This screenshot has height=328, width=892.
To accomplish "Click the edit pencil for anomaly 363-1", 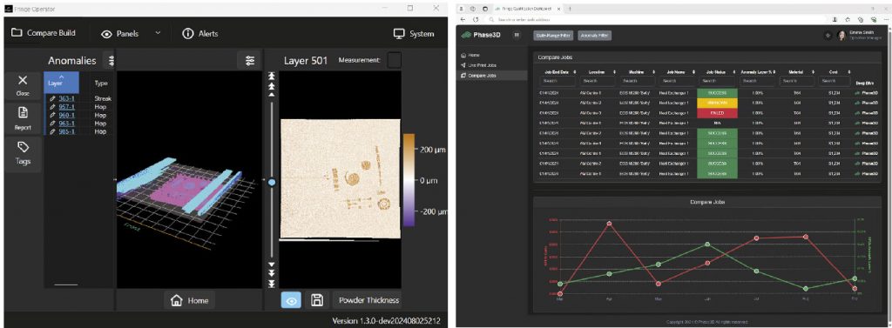I will 52,98.
